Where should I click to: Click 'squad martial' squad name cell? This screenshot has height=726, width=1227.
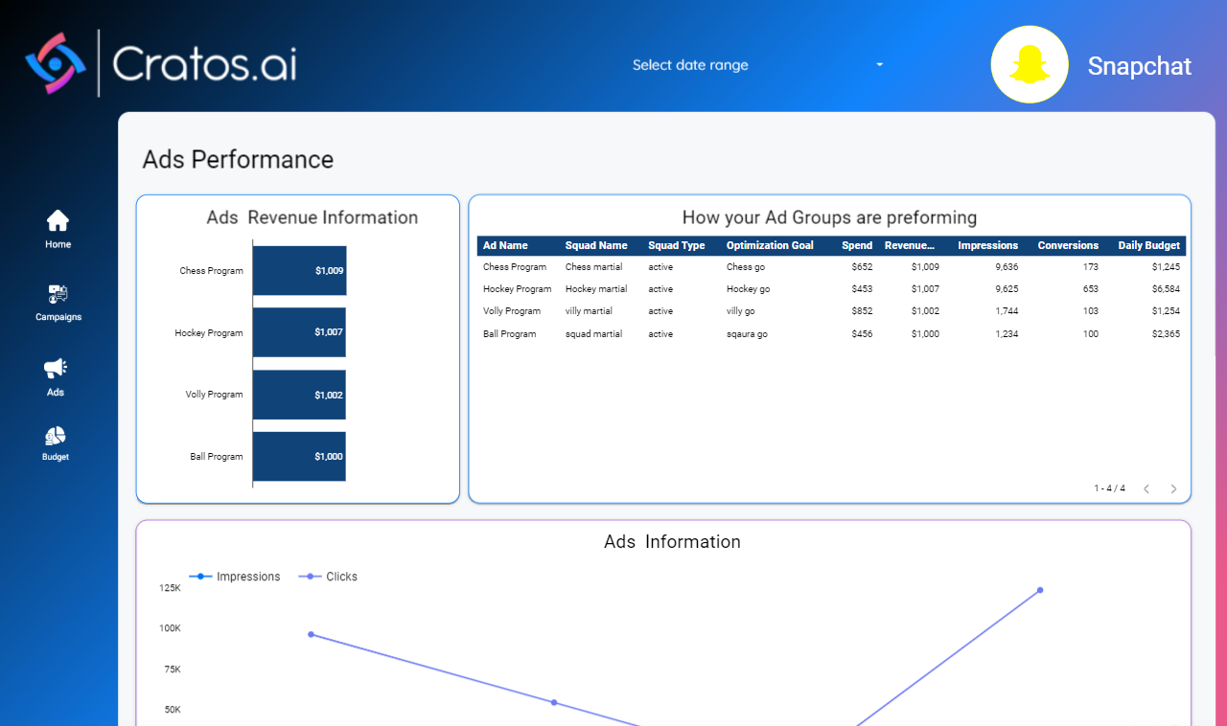point(593,334)
